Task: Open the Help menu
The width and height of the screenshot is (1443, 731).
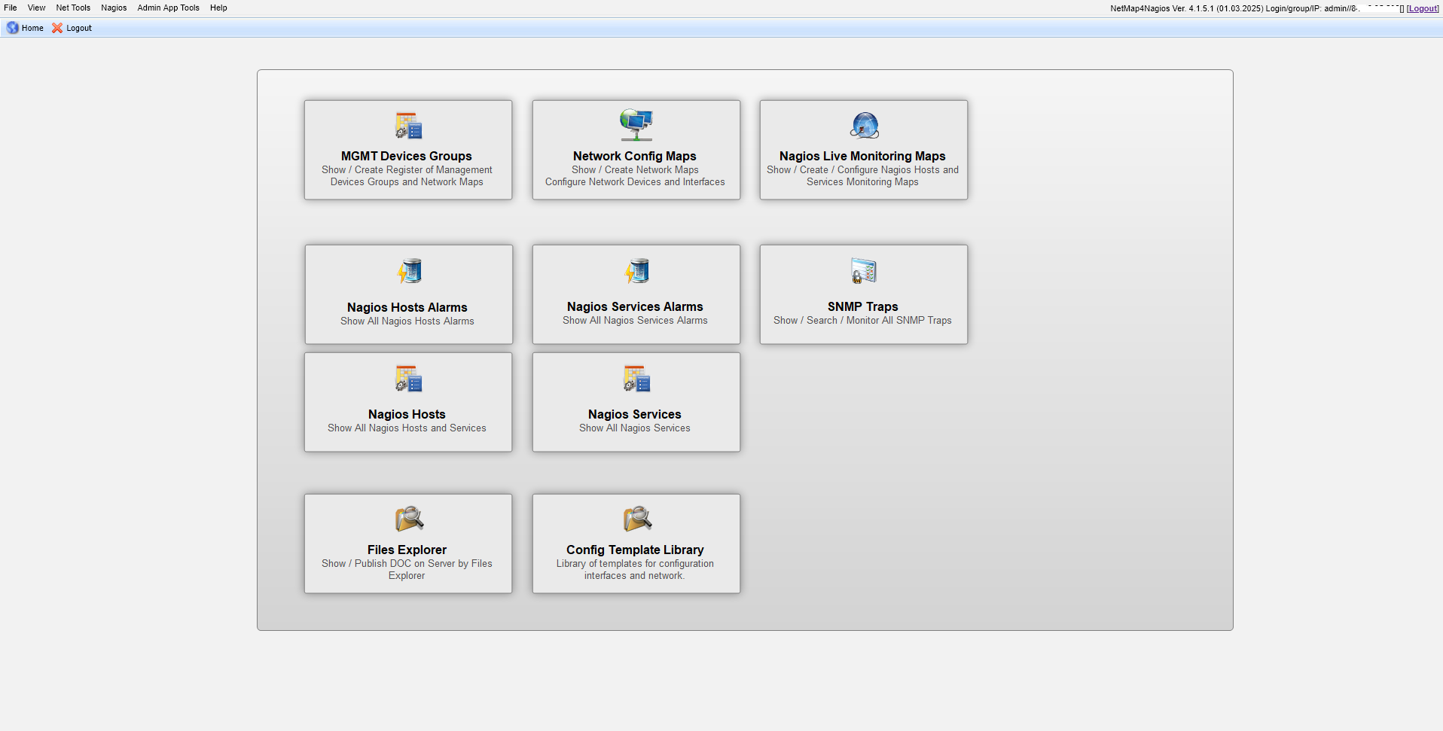Action: point(218,8)
